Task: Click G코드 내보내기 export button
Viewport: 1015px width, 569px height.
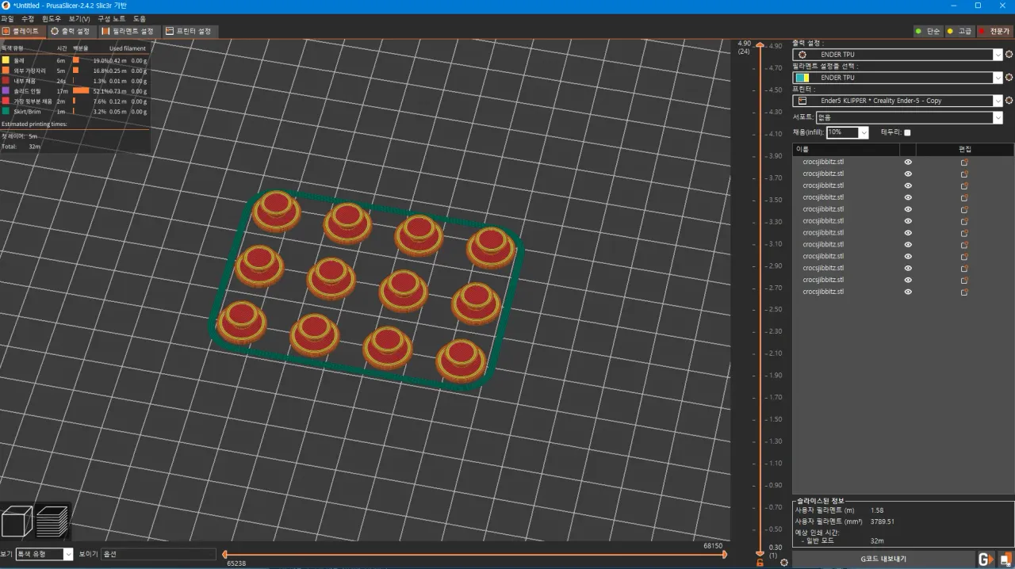Action: point(883,559)
